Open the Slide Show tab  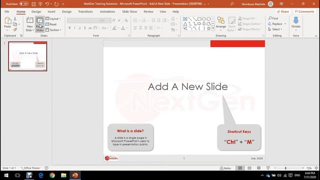pyautogui.click(x=129, y=11)
